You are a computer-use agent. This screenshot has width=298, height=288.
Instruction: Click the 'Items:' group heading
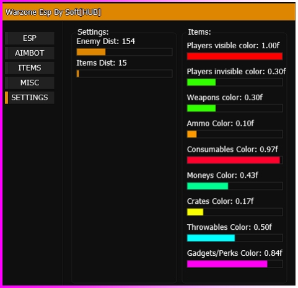pyautogui.click(x=199, y=32)
